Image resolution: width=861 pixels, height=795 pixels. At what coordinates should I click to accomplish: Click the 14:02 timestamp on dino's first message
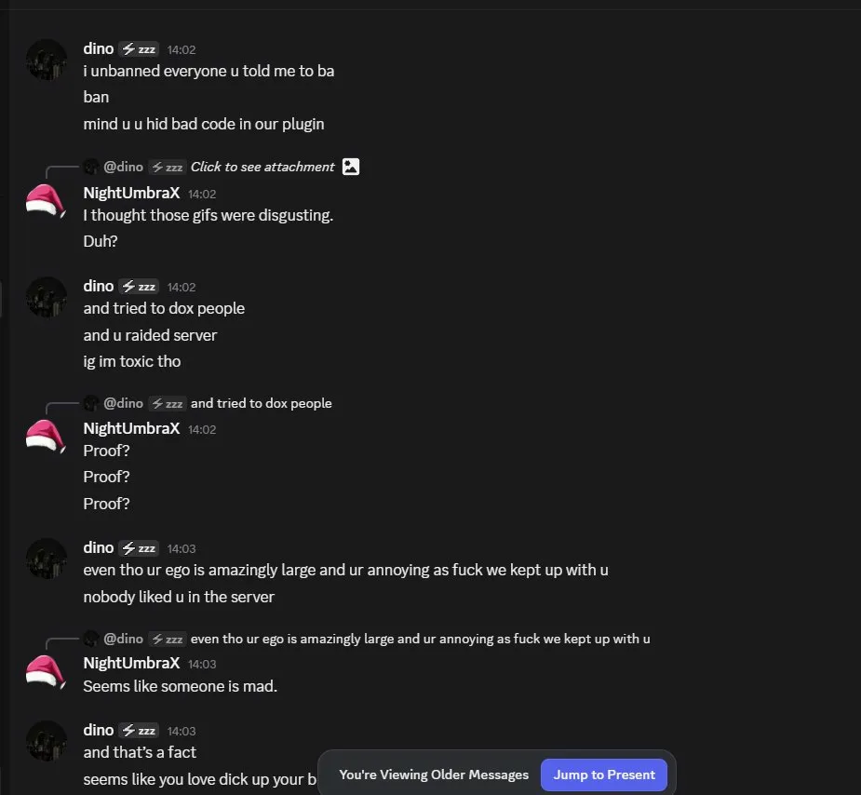coord(182,49)
